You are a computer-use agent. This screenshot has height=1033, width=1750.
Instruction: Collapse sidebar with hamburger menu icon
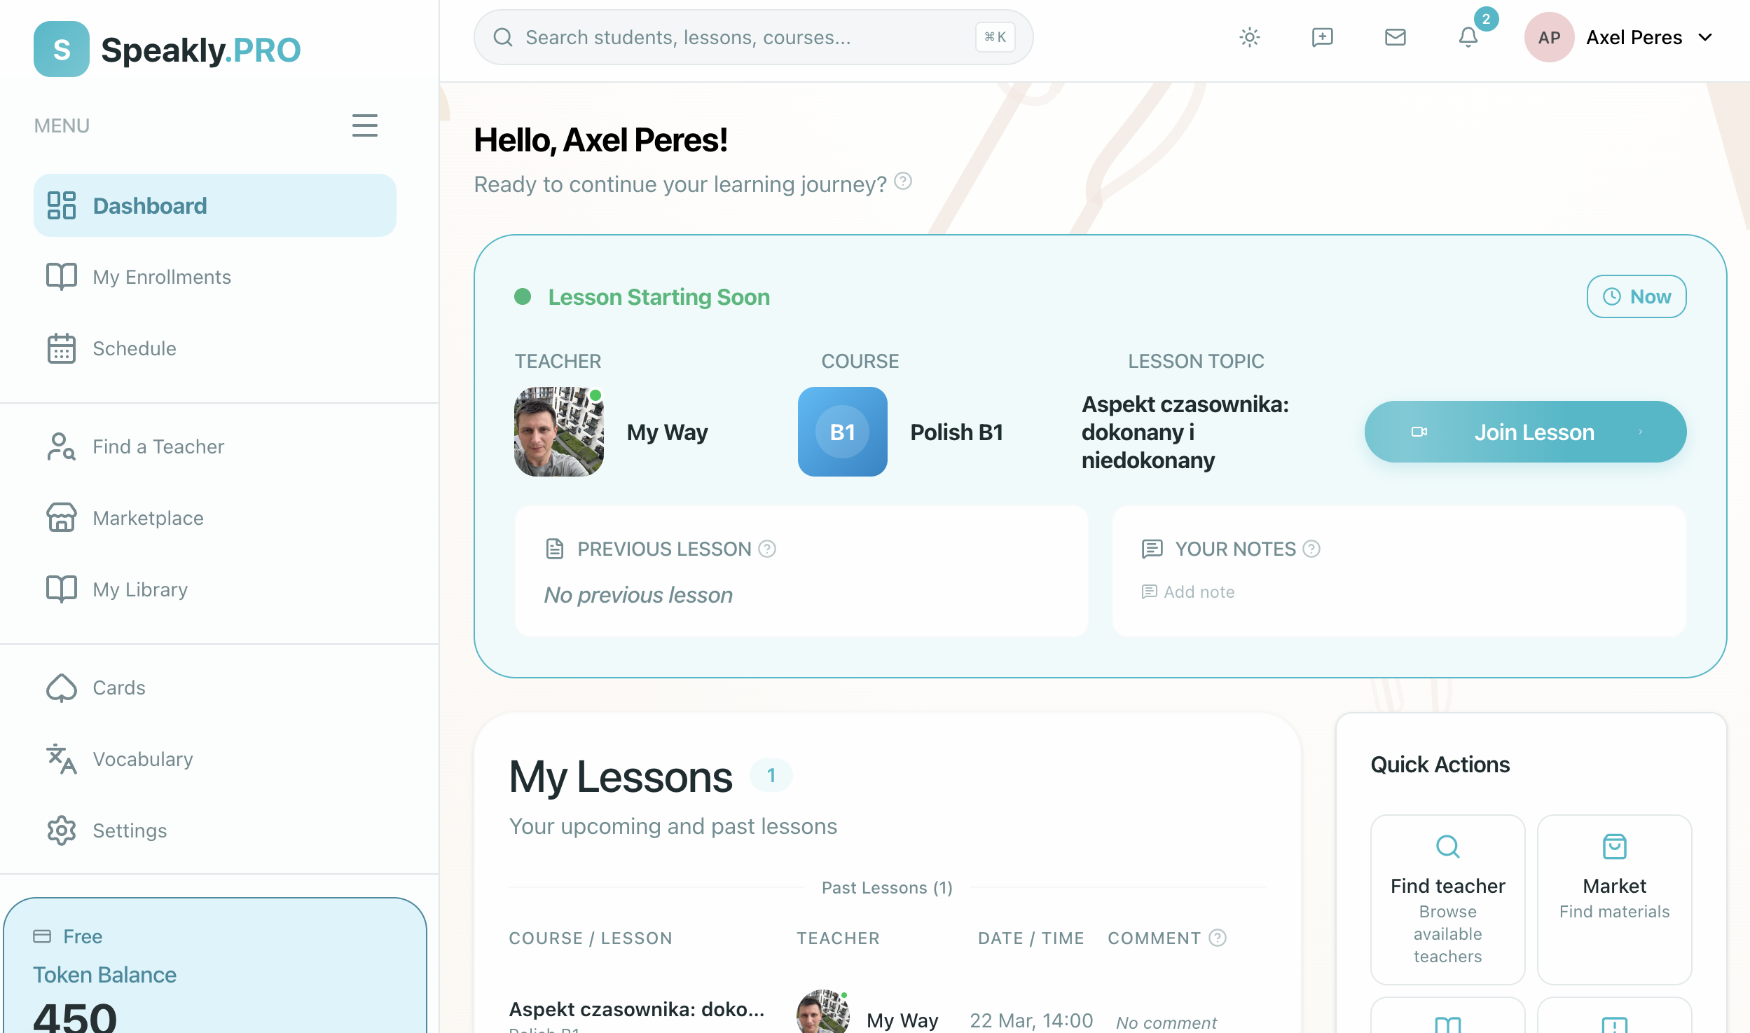point(364,125)
